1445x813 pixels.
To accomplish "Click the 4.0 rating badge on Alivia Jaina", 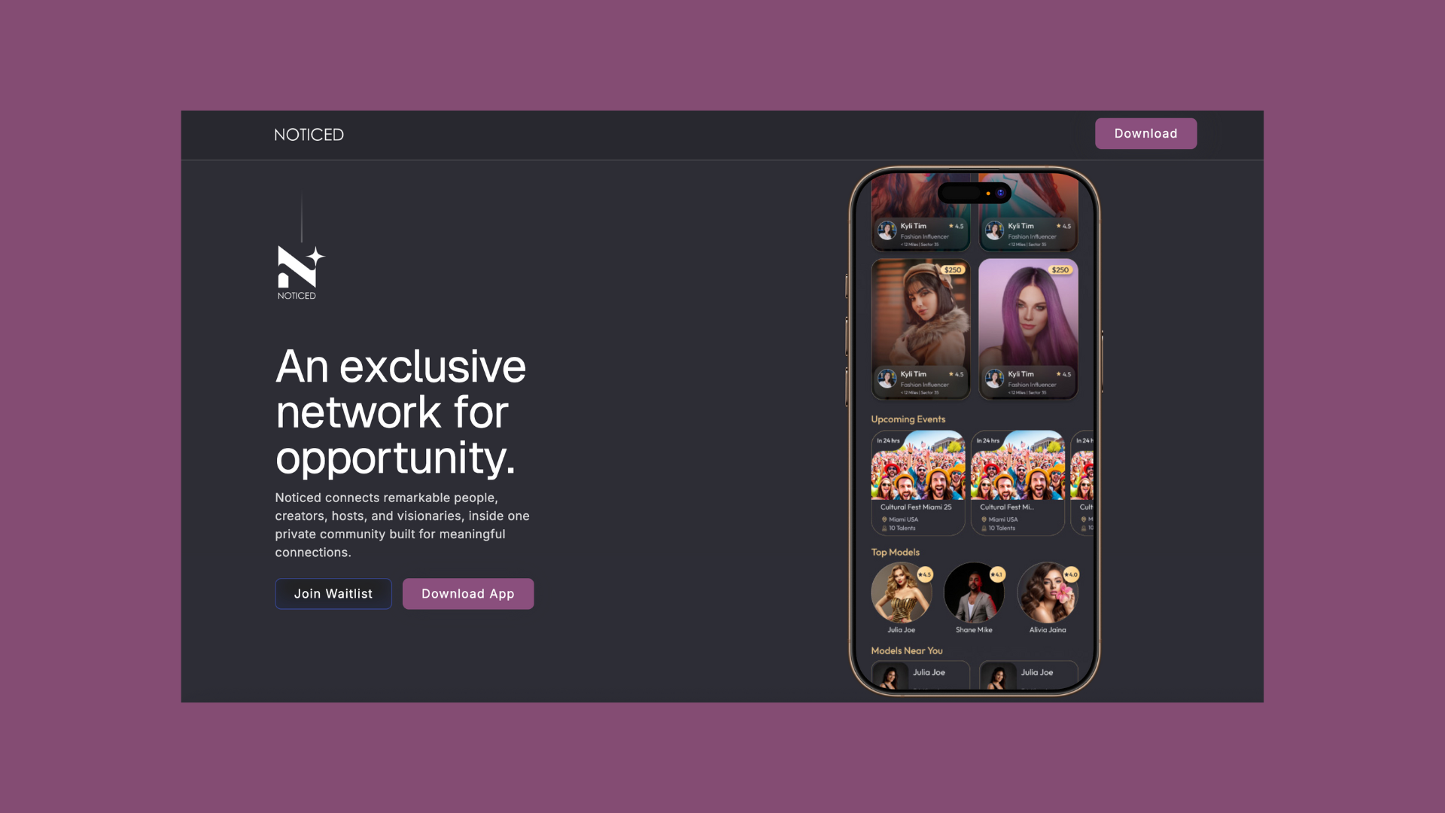I will pyautogui.click(x=1071, y=574).
